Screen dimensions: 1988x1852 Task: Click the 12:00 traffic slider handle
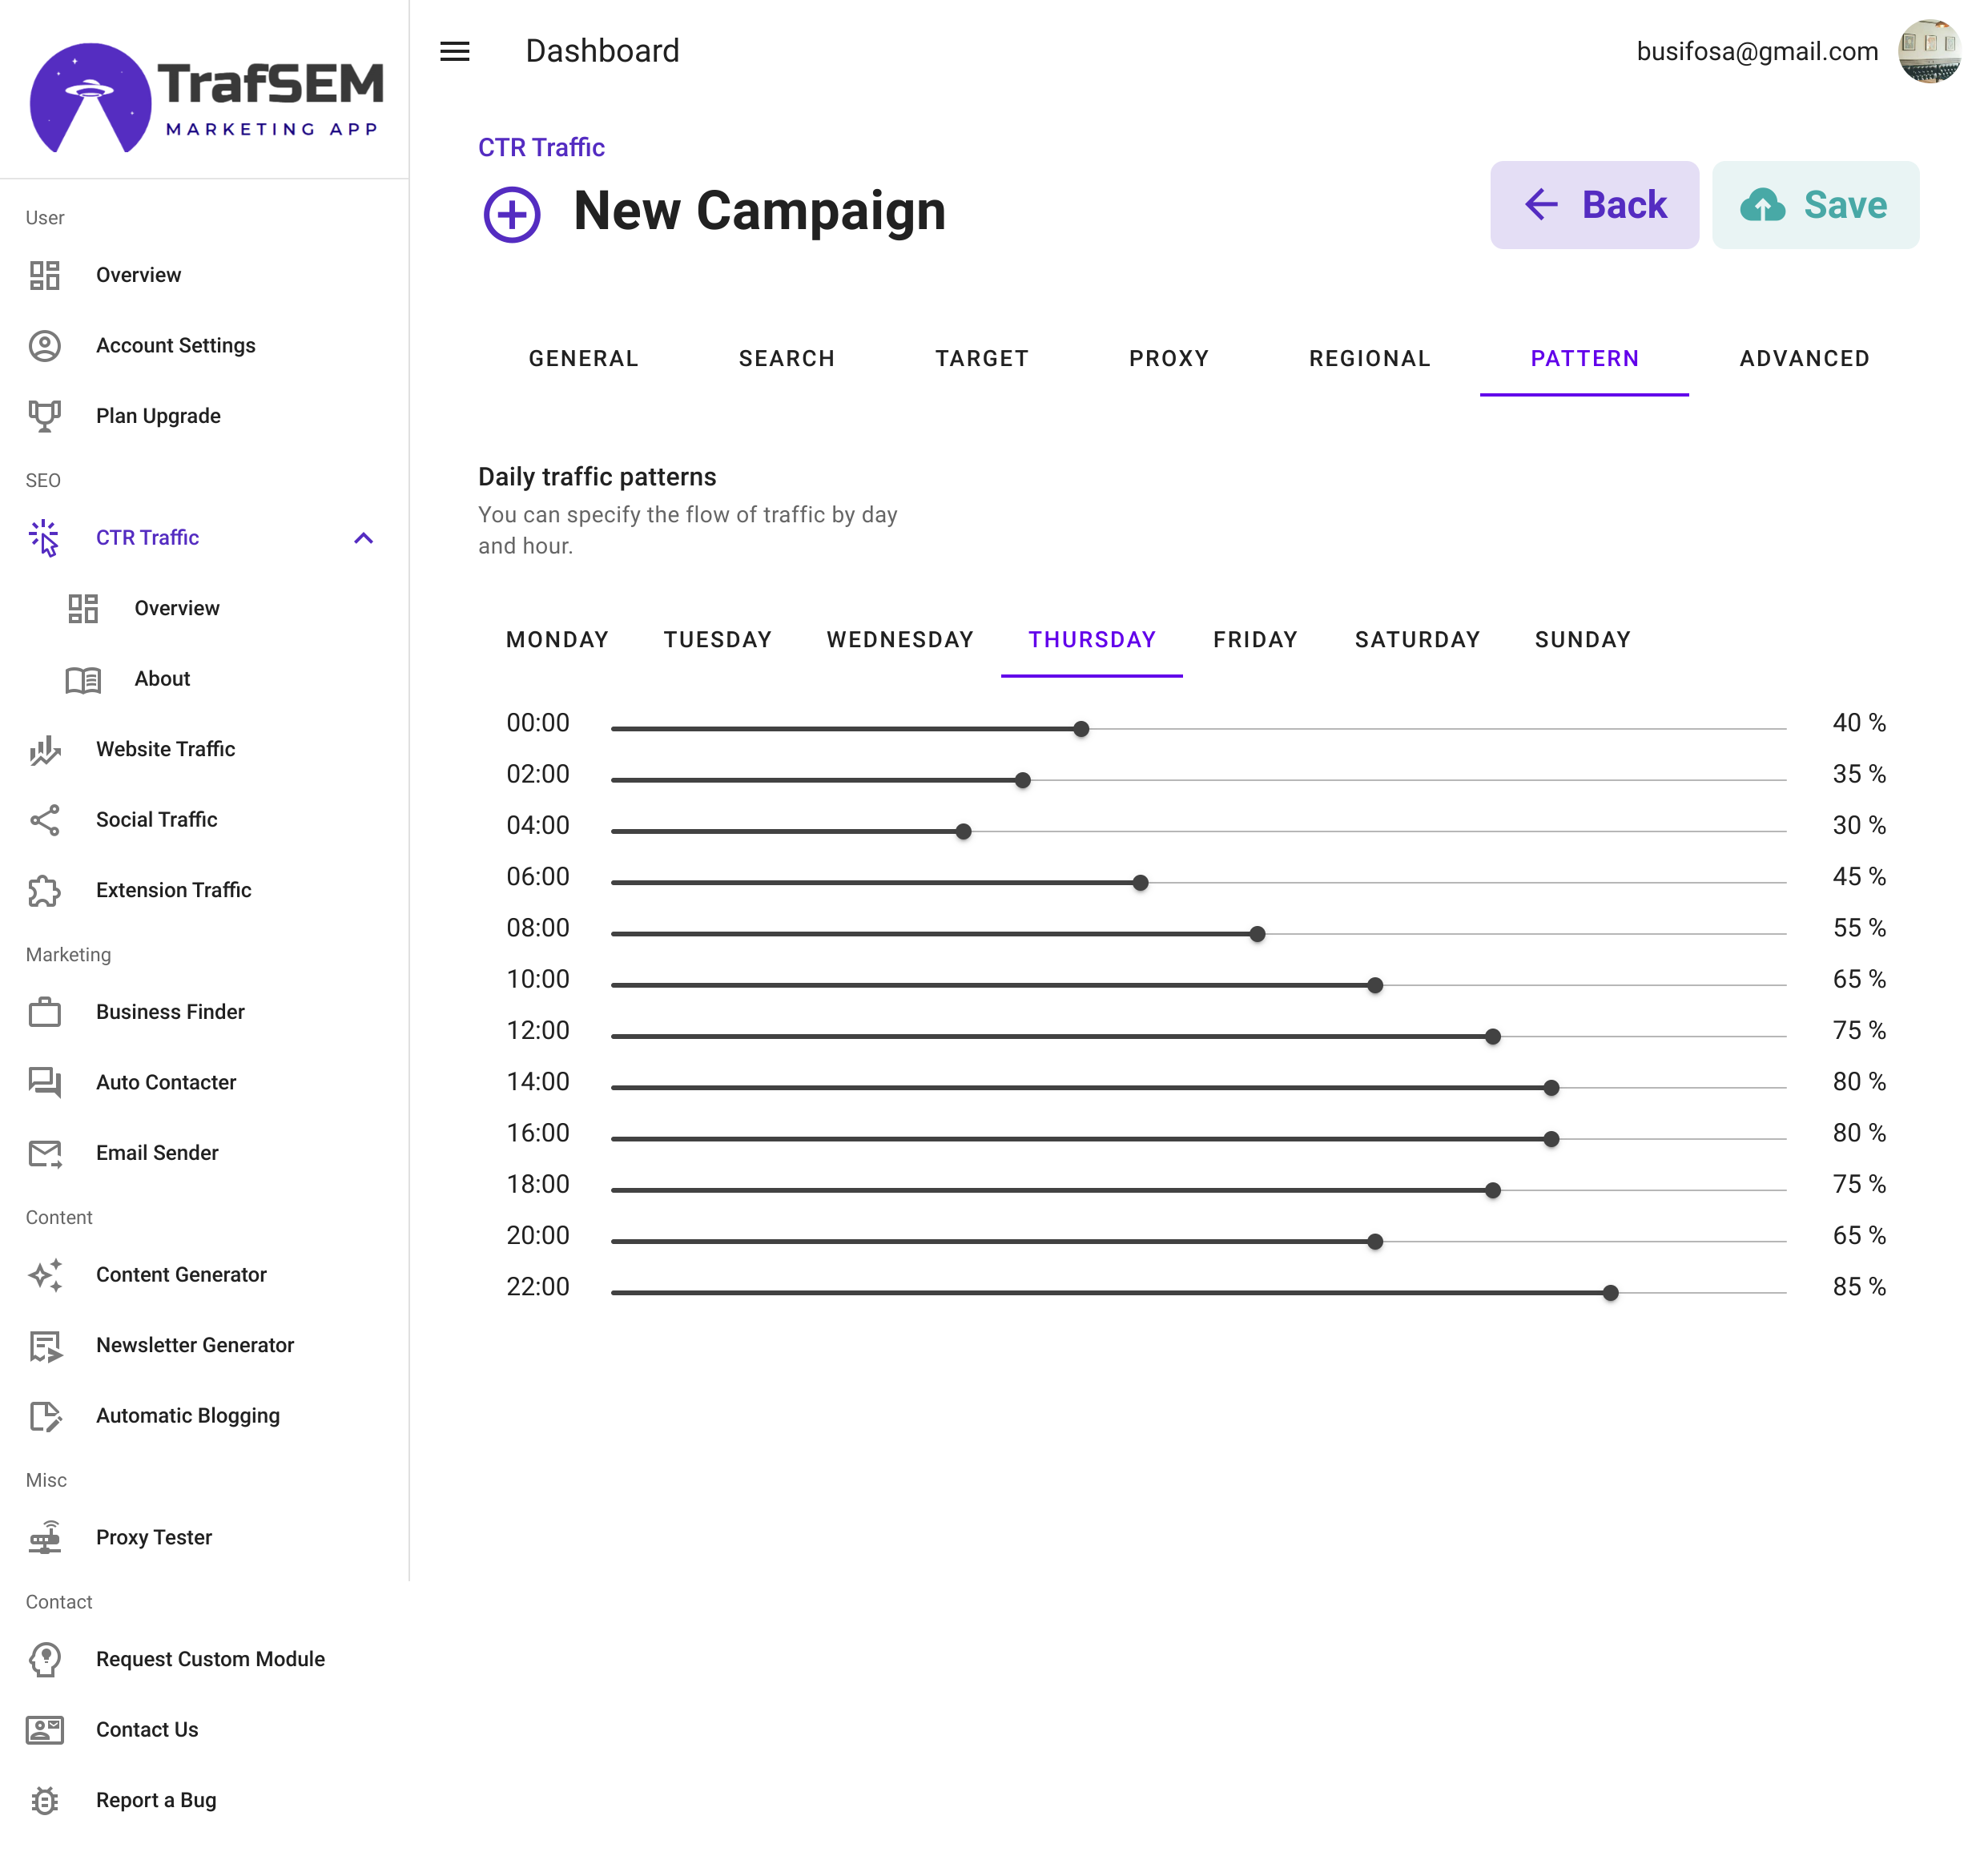(x=1493, y=1036)
